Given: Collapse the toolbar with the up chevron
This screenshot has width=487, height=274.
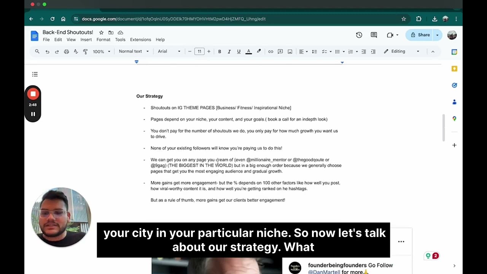Looking at the screenshot, I should (433, 51).
